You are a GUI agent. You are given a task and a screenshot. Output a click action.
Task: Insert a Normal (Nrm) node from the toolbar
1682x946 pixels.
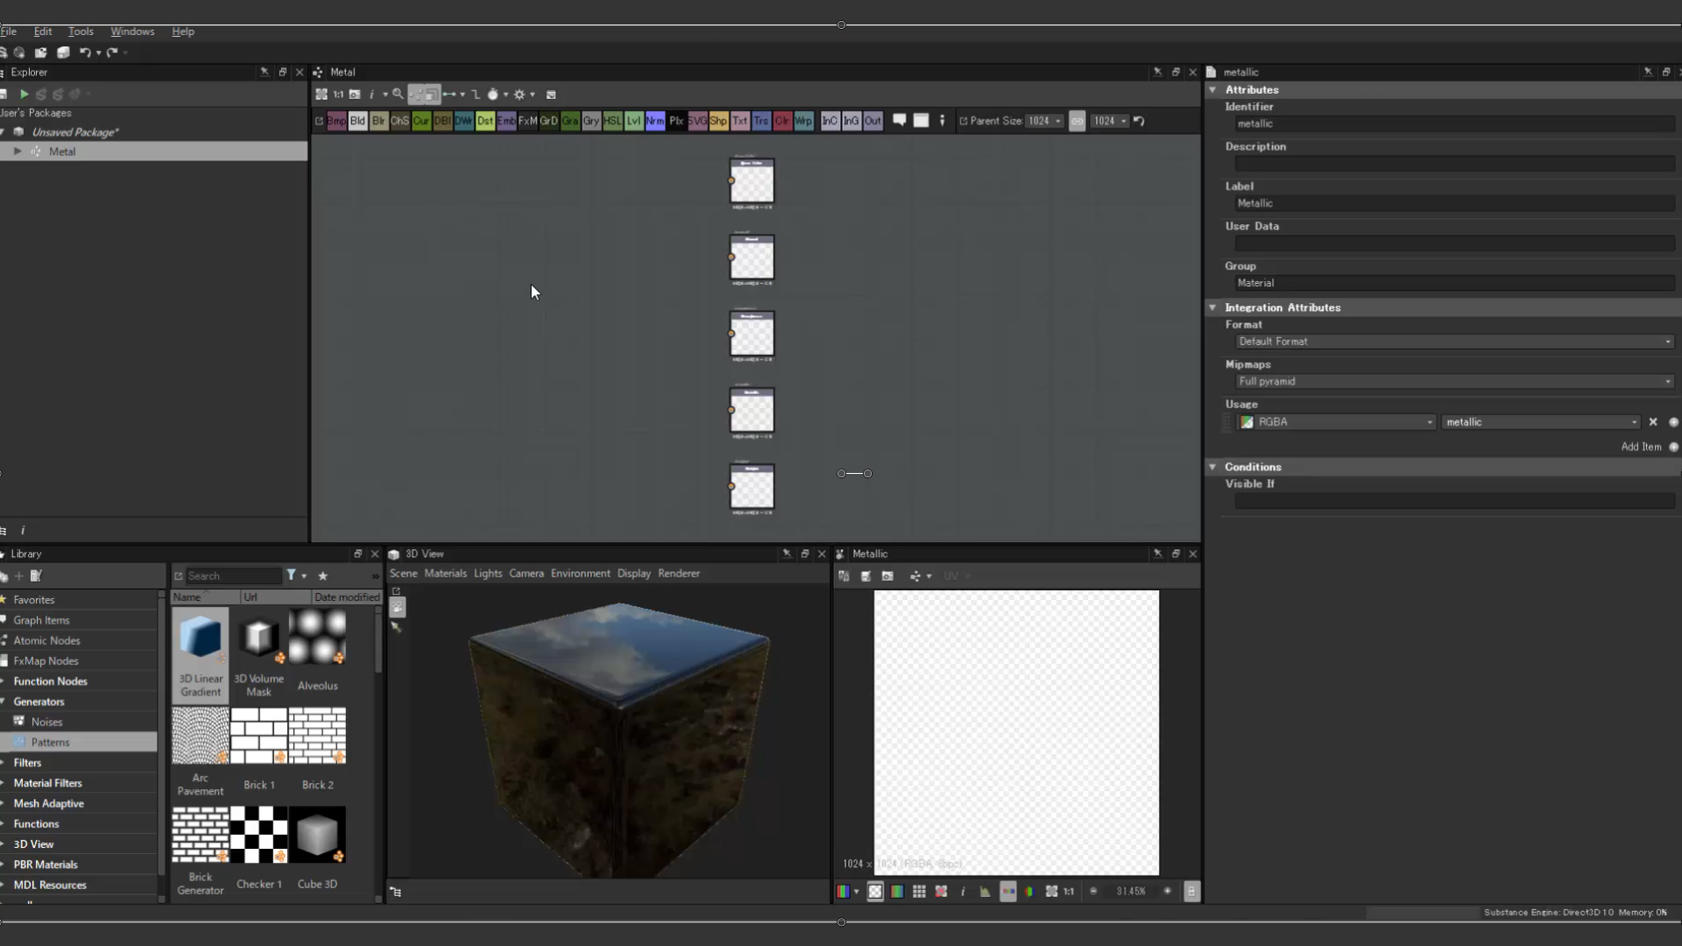(x=654, y=121)
